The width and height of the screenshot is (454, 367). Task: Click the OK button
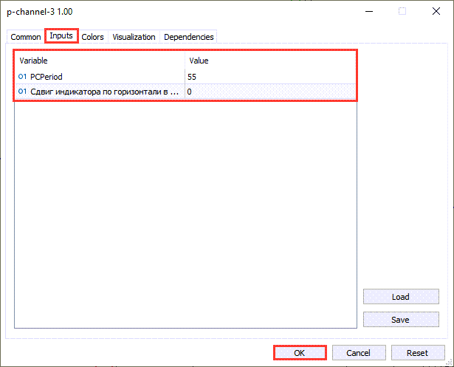300,353
